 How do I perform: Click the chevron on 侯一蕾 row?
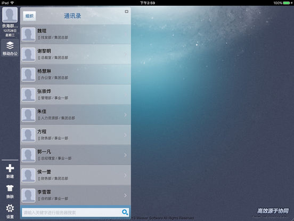pos(126,175)
